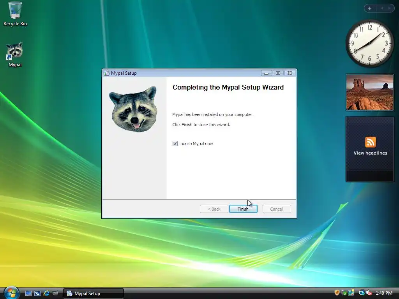This screenshot has height=299, width=399.
Task: Launch Mypal from the Quick Launch raccoon icon
Action: coord(55,294)
